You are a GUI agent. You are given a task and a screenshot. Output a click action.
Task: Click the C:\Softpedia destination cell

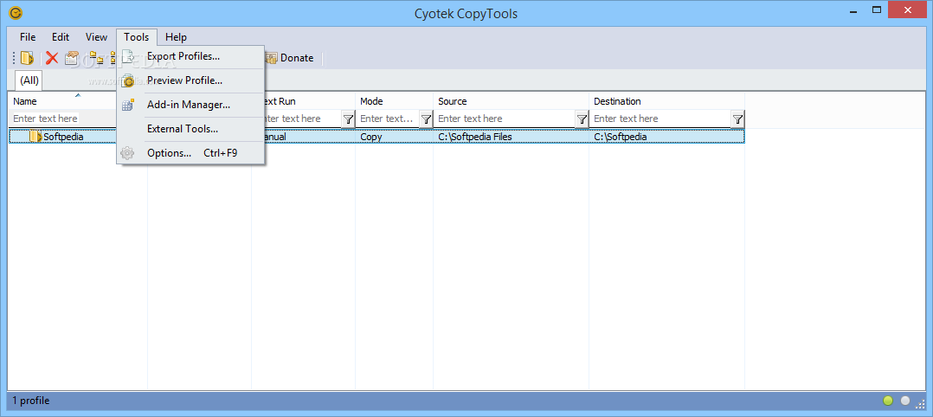(x=621, y=137)
